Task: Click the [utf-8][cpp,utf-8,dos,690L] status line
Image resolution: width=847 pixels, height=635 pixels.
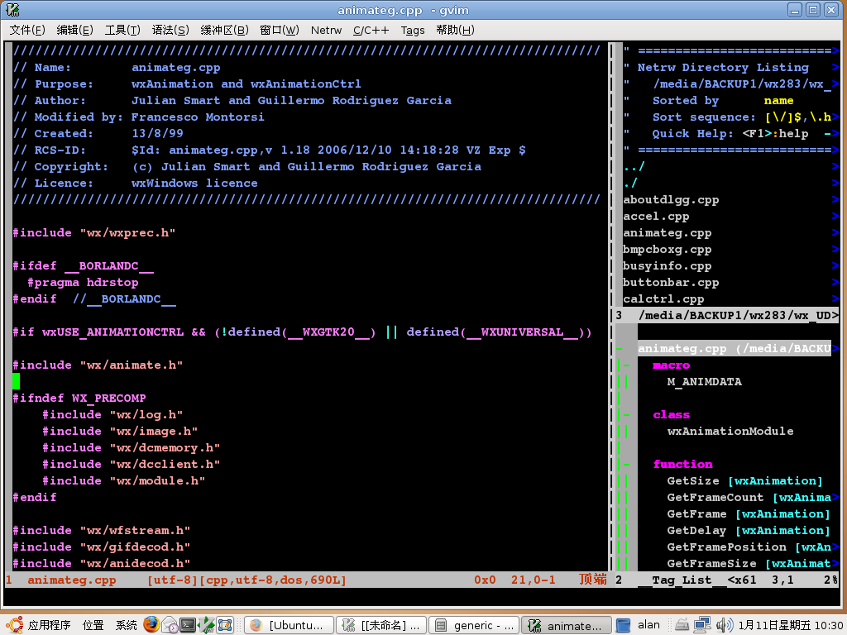Action: (x=246, y=580)
